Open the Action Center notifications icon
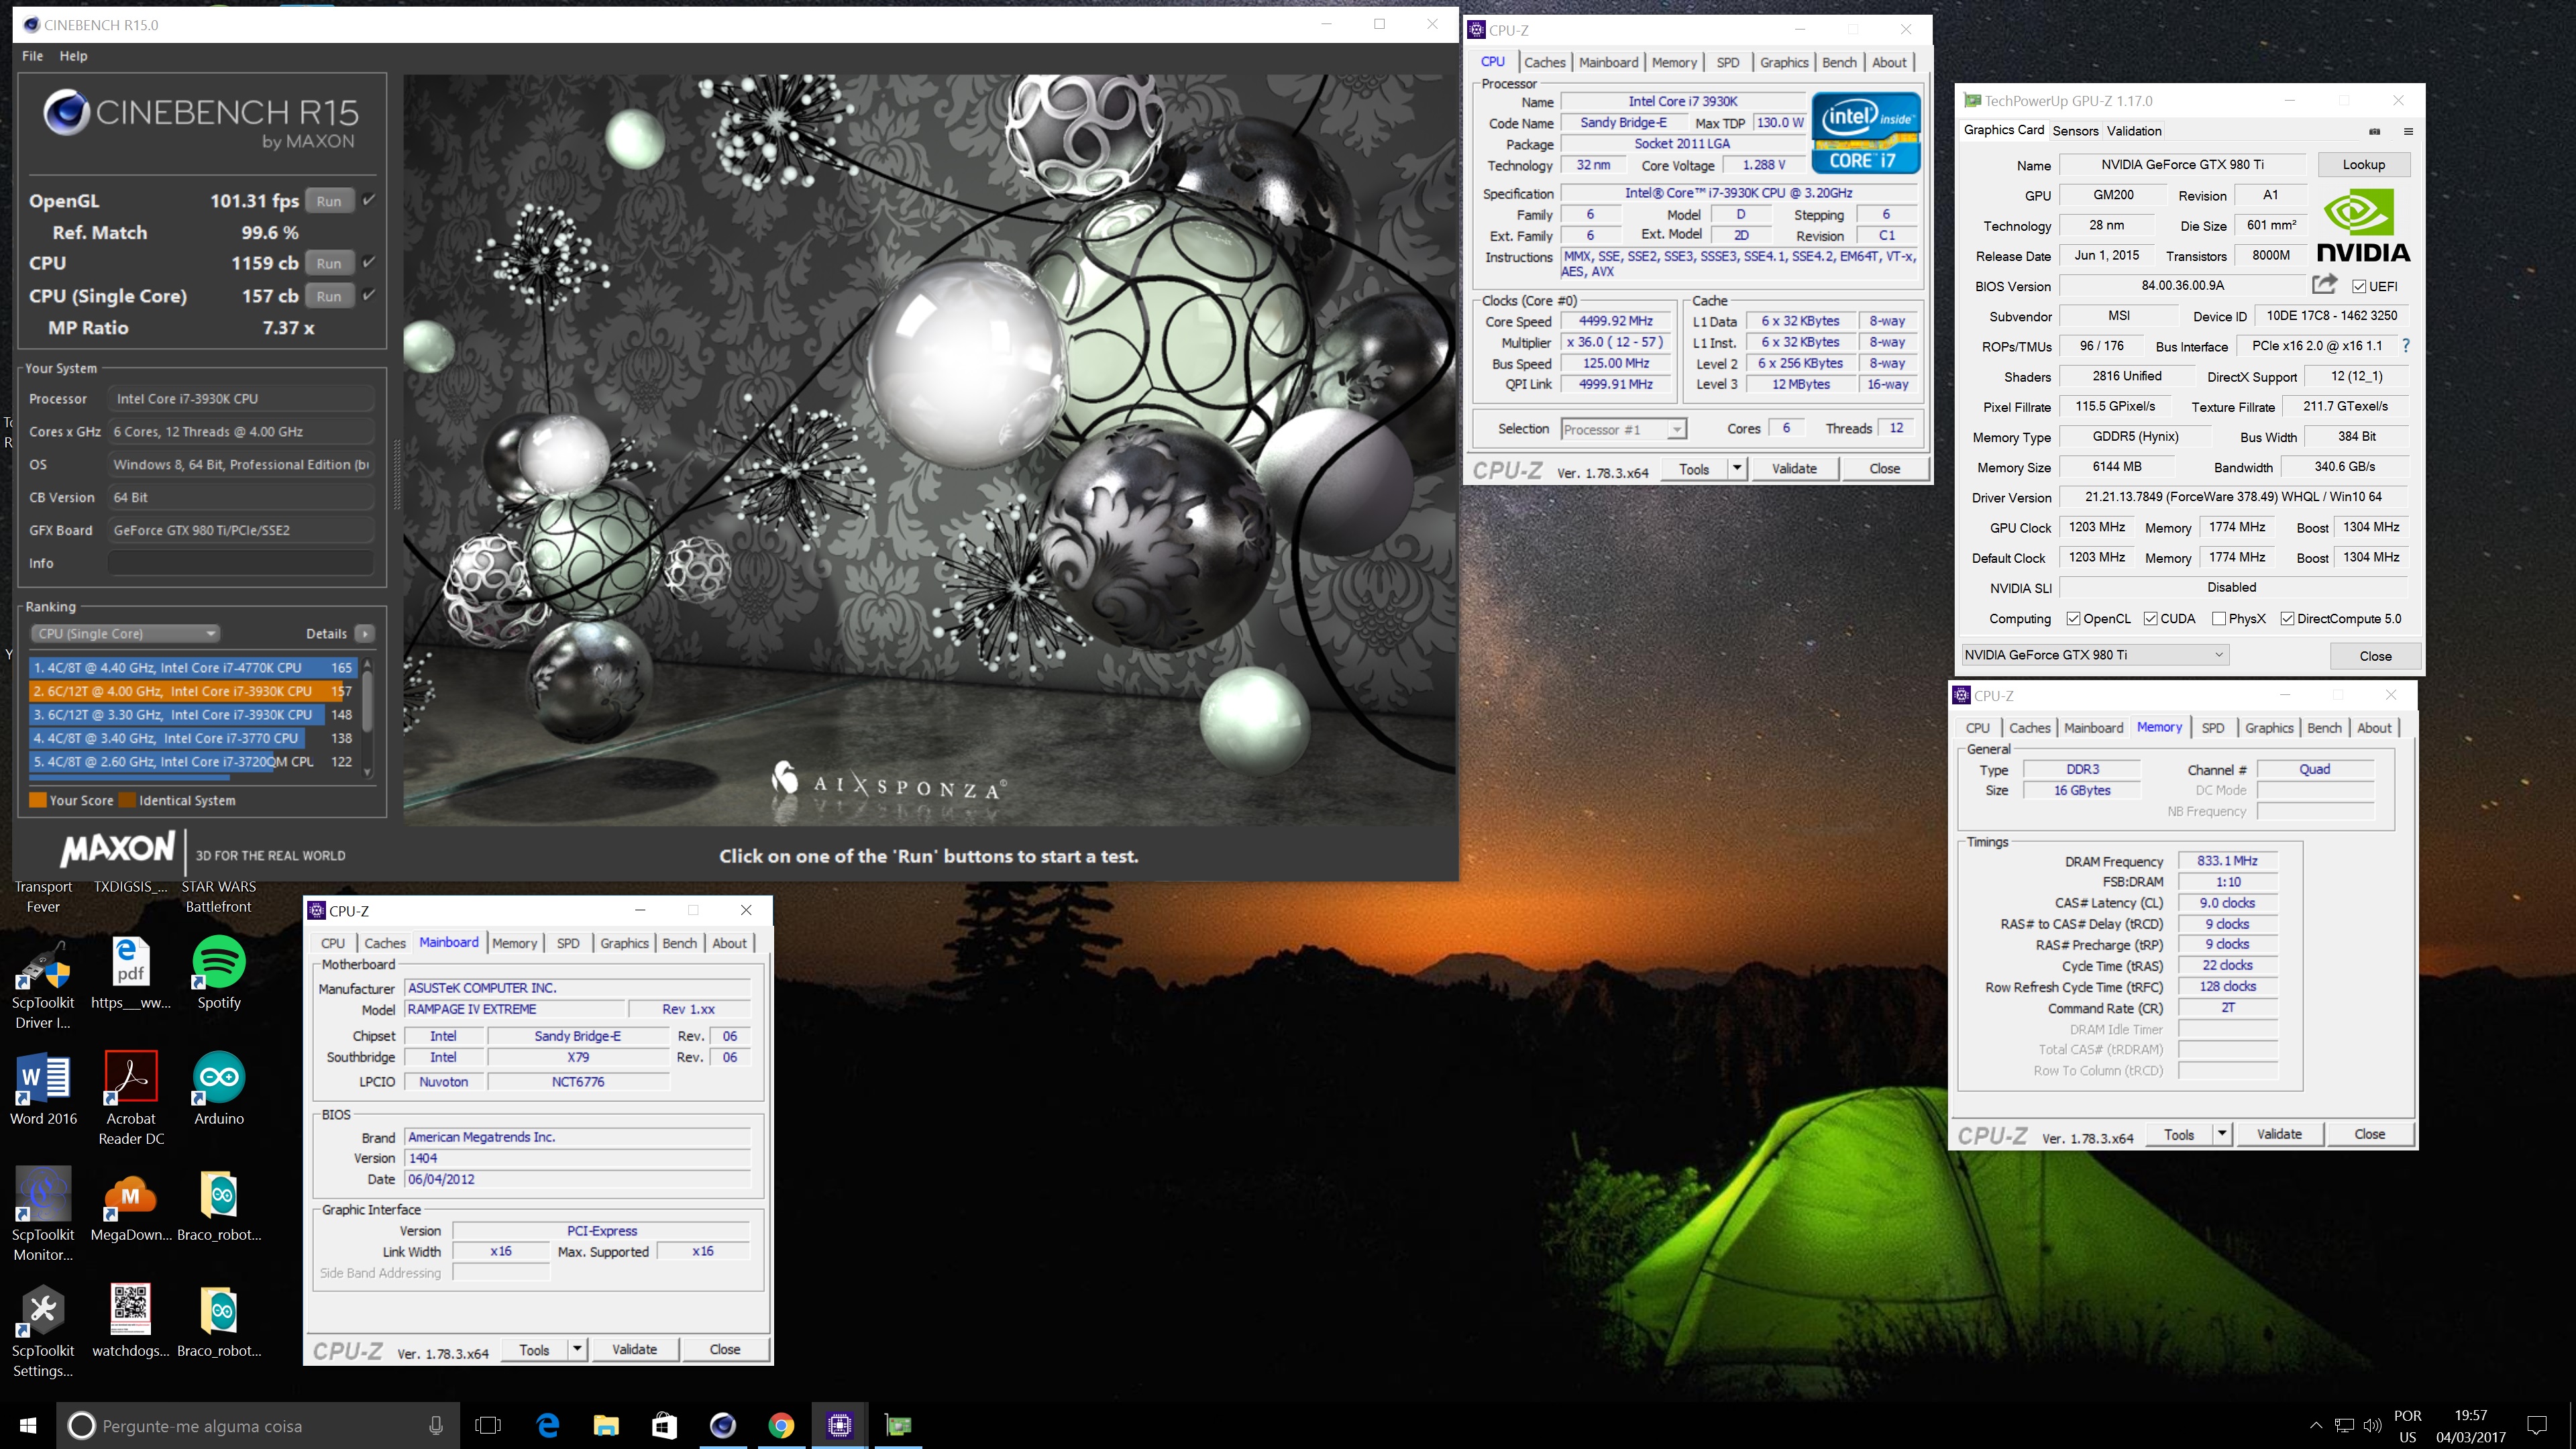The height and width of the screenshot is (1449, 2576). [x=2536, y=1425]
